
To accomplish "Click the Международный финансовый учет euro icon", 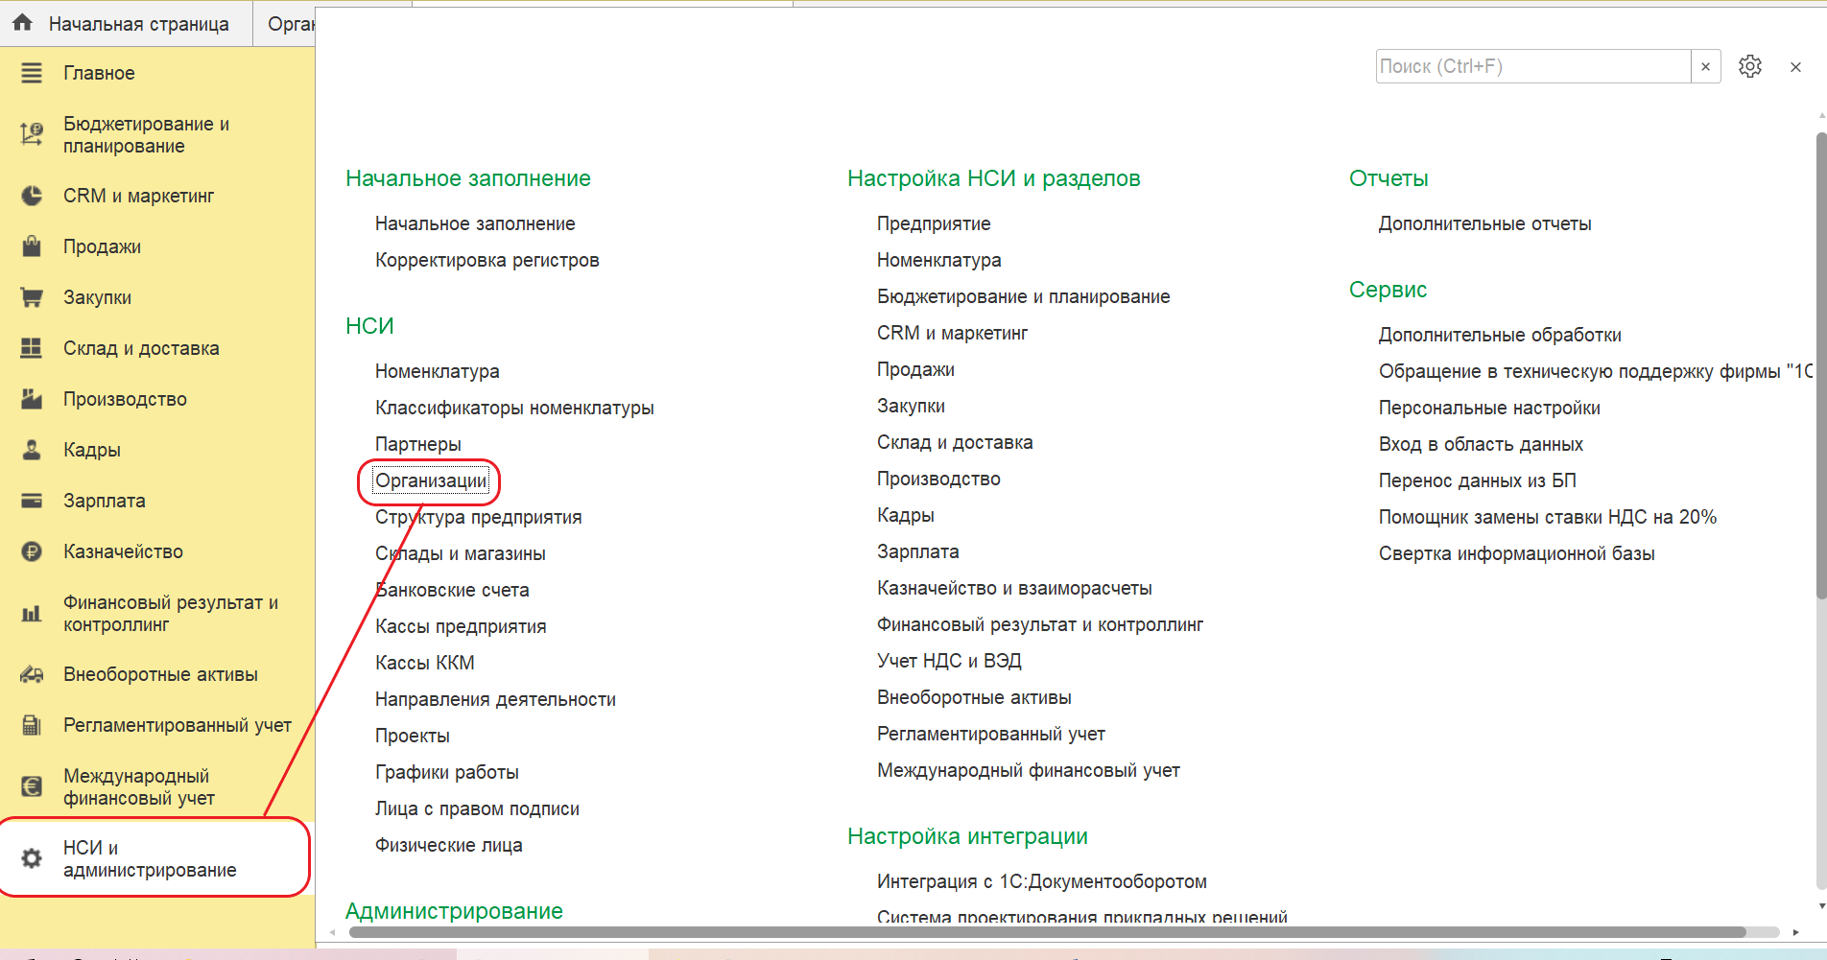I will click(x=32, y=786).
